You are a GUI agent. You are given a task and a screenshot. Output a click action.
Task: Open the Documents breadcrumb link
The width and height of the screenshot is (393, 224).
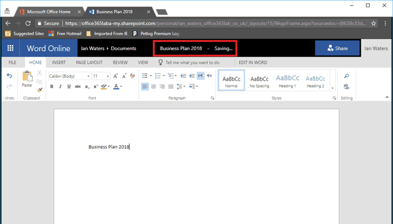(124, 48)
